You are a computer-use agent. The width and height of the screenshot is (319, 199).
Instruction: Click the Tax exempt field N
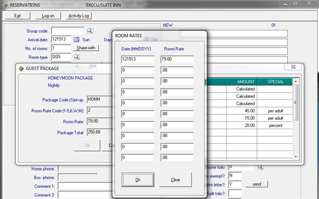(235, 176)
